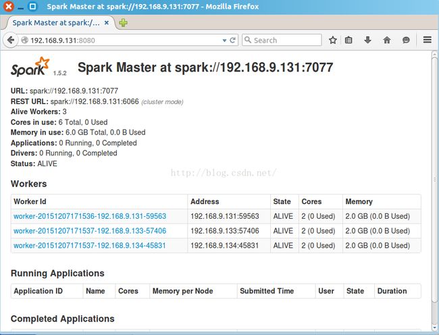This screenshot has width=439, height=335.
Task: Close the Spark Master tab
Action: (107, 23)
